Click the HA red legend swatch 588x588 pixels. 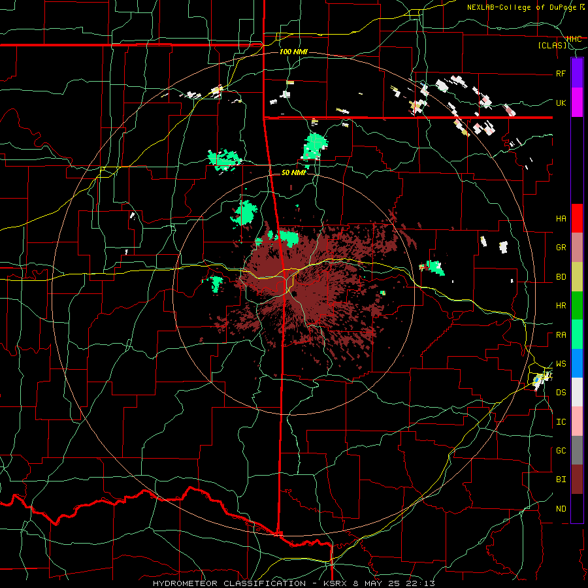tap(577, 218)
